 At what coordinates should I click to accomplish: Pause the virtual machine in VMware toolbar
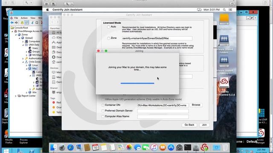point(46,4)
